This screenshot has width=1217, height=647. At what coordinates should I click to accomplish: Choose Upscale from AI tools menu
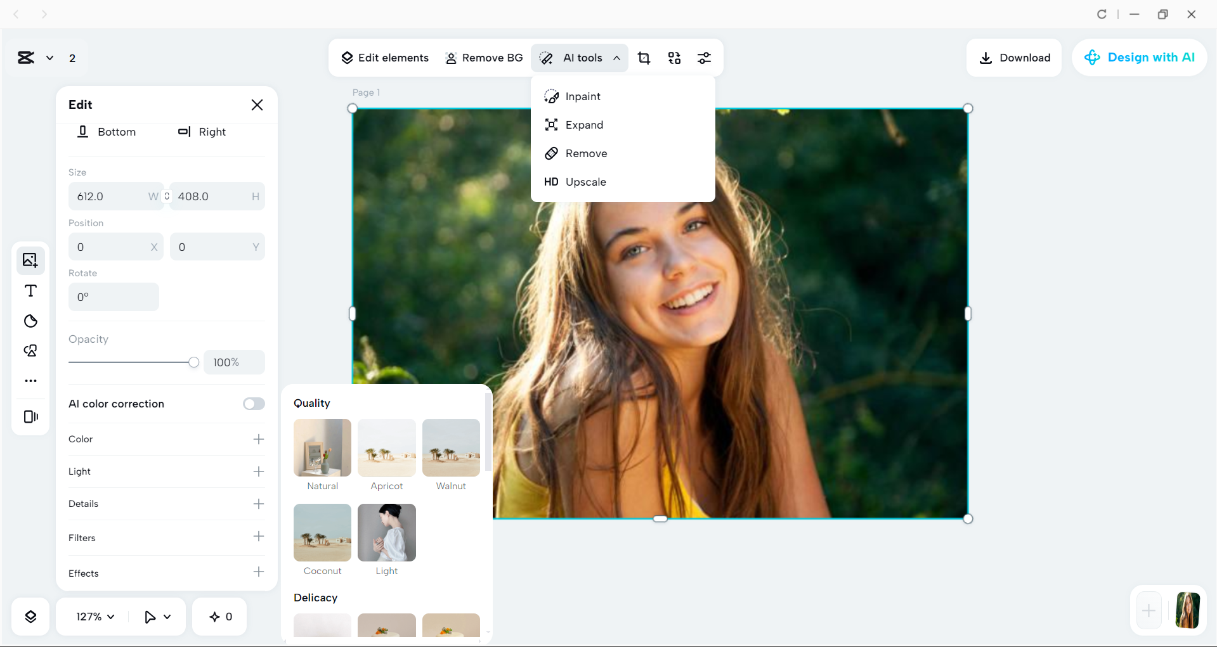(x=623, y=182)
